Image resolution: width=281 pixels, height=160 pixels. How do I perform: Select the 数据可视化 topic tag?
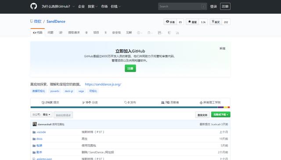(x=39, y=91)
